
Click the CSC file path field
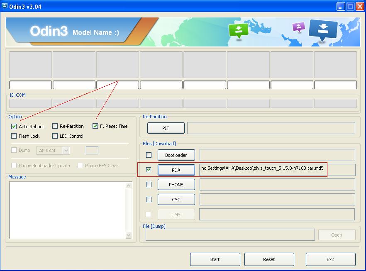point(277,199)
